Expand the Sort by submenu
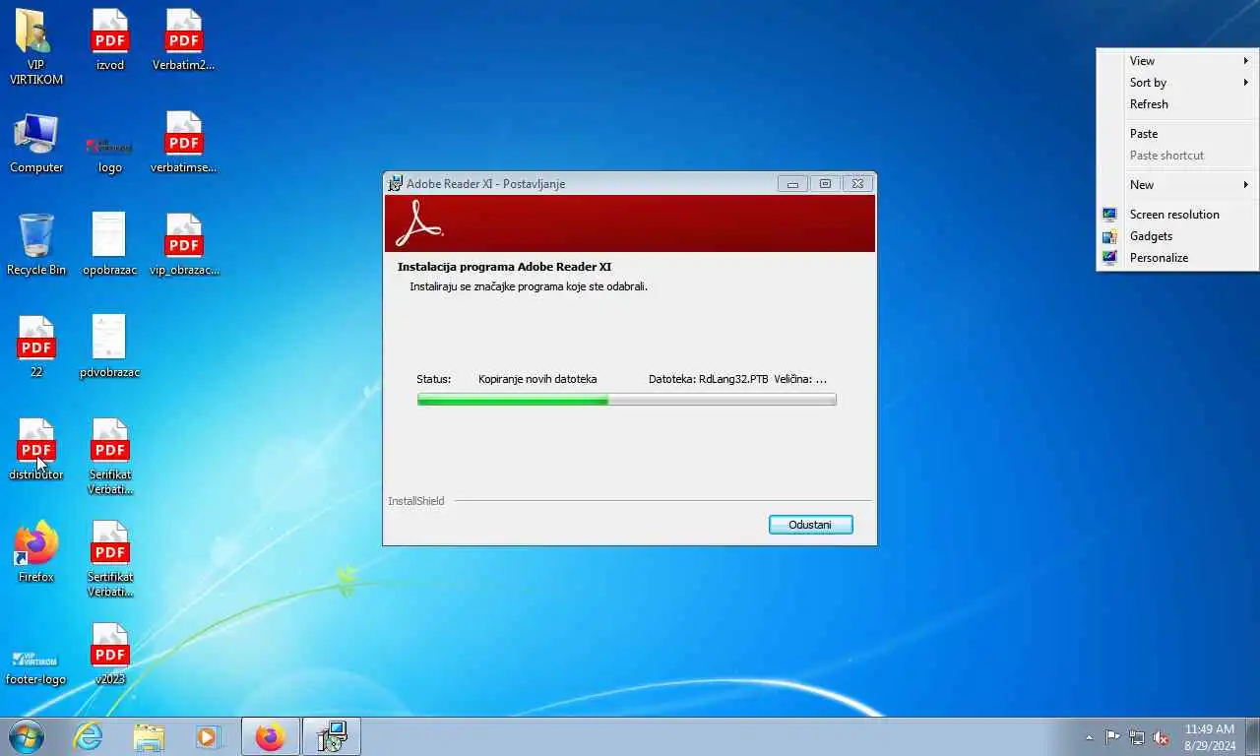 (1178, 83)
